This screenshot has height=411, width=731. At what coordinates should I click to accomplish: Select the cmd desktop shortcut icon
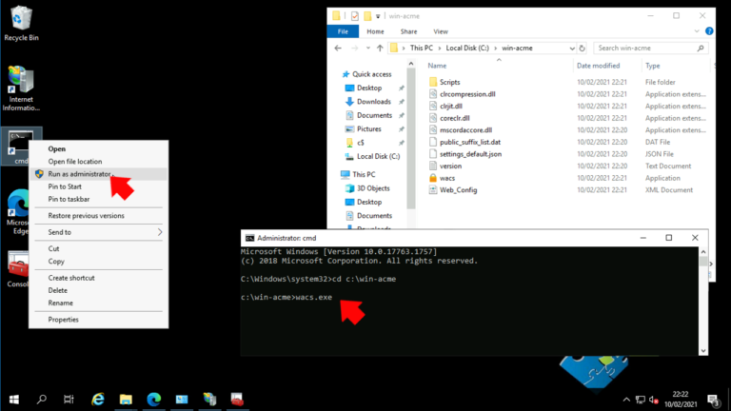pyautogui.click(x=21, y=146)
